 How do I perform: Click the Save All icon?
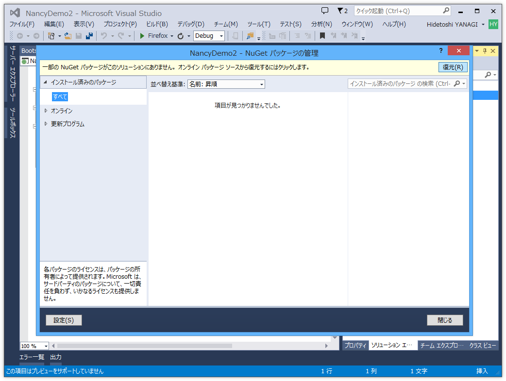click(x=90, y=35)
